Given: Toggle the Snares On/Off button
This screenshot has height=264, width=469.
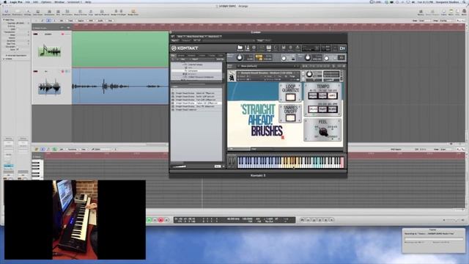Looking at the screenshot, I should 290,117.
